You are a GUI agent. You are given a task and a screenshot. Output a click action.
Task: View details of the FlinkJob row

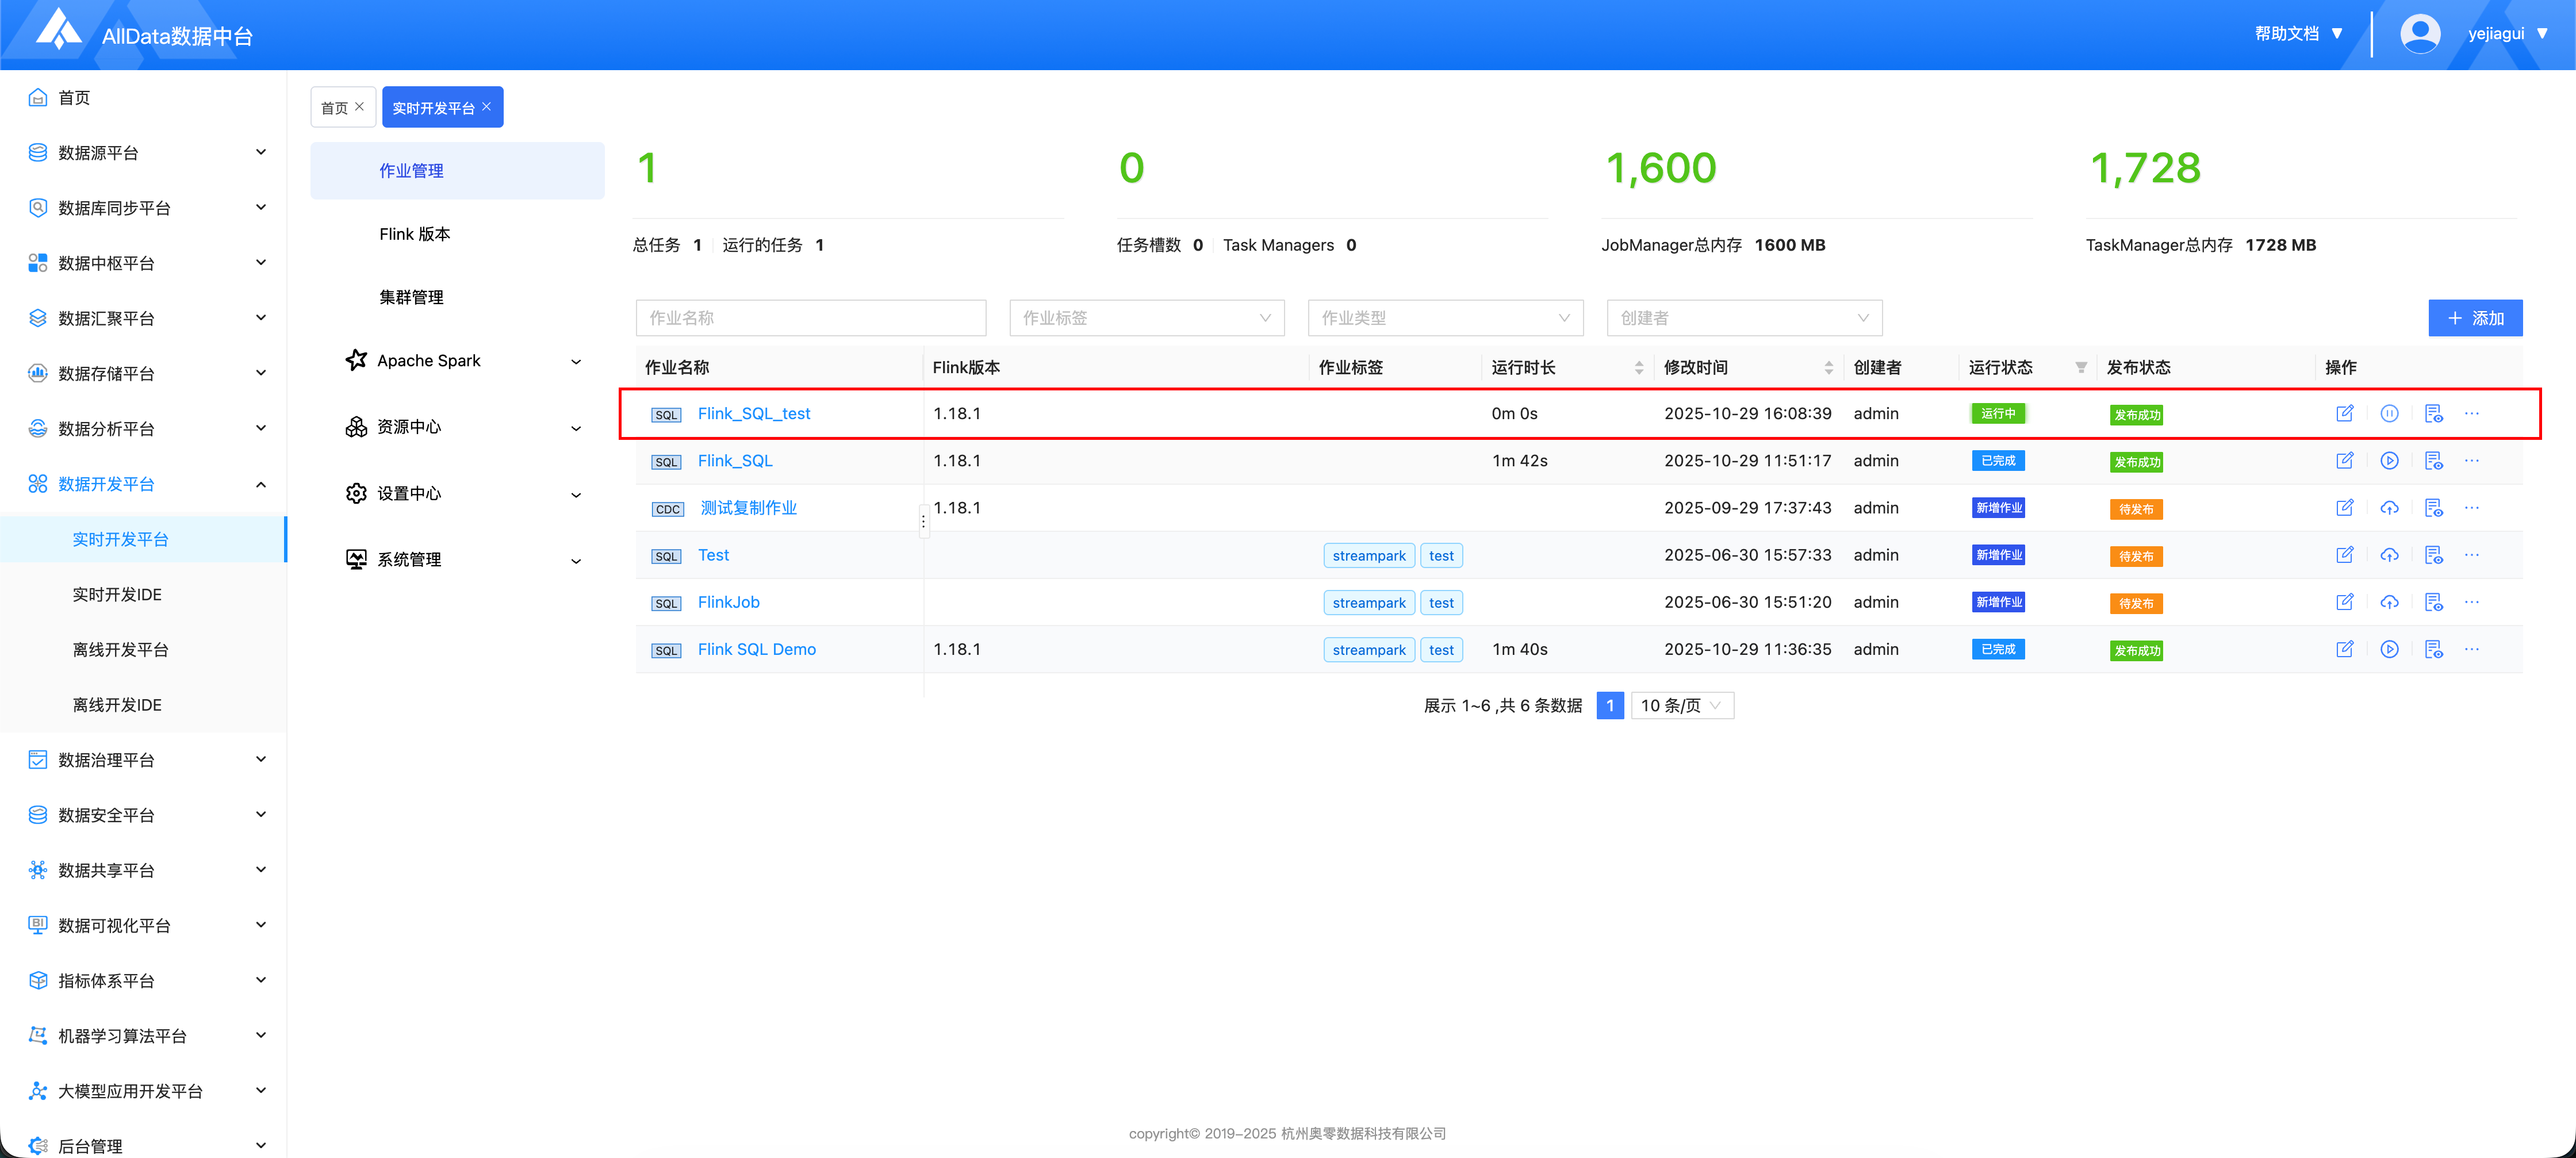[2433, 602]
